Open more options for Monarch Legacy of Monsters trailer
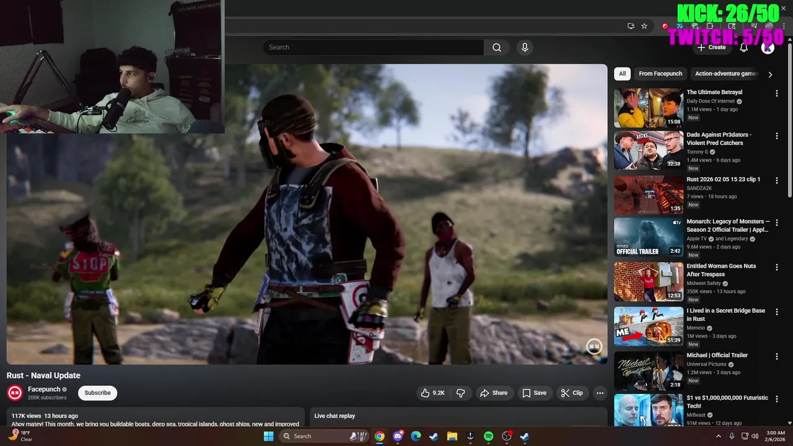This screenshot has width=793, height=446. (x=777, y=222)
